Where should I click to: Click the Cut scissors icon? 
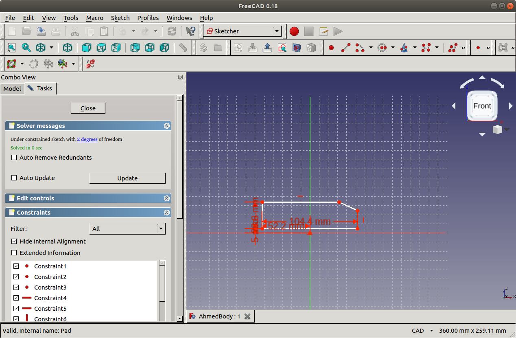pyautogui.click(x=74, y=31)
